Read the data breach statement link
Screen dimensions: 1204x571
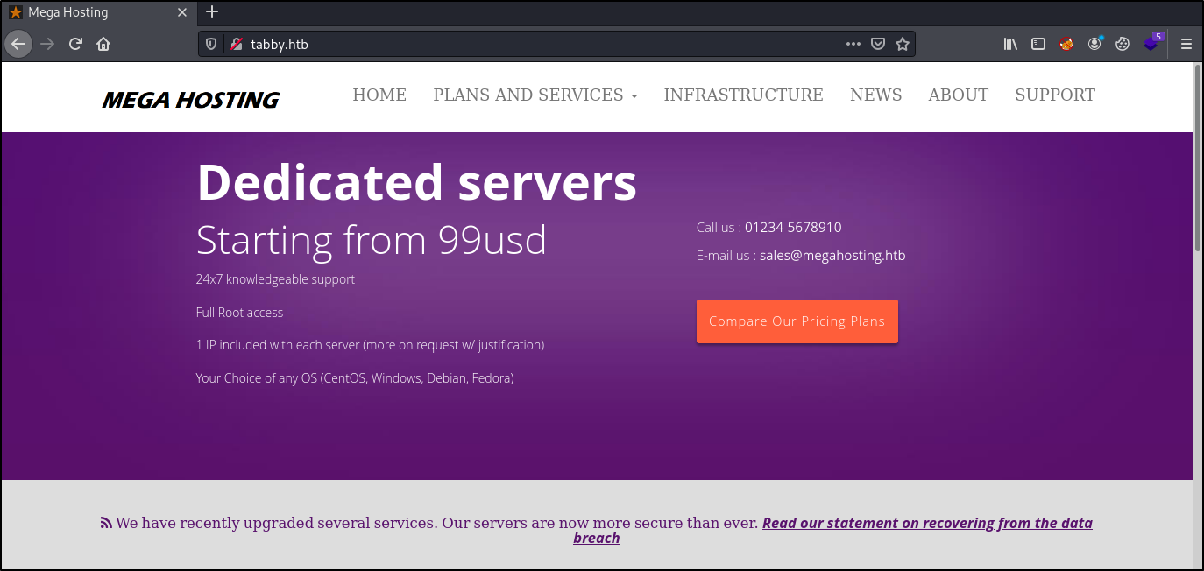[927, 523]
